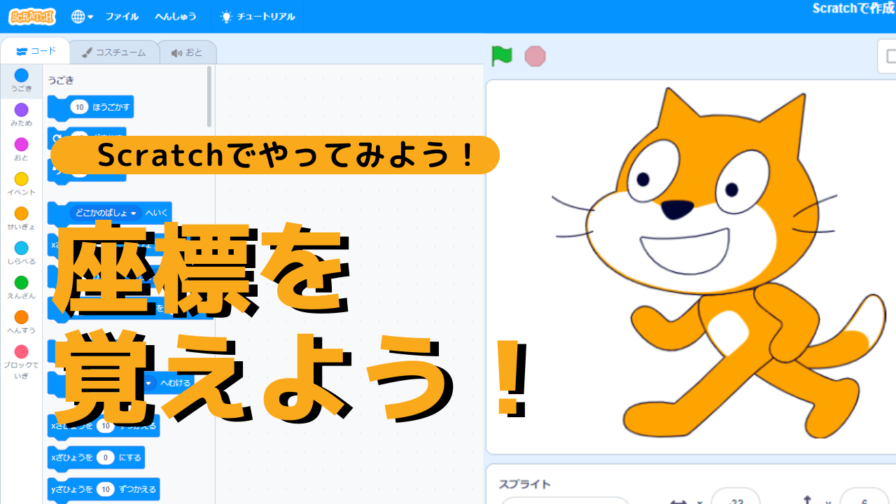
Task: Switch to the おと tab
Action: click(187, 52)
